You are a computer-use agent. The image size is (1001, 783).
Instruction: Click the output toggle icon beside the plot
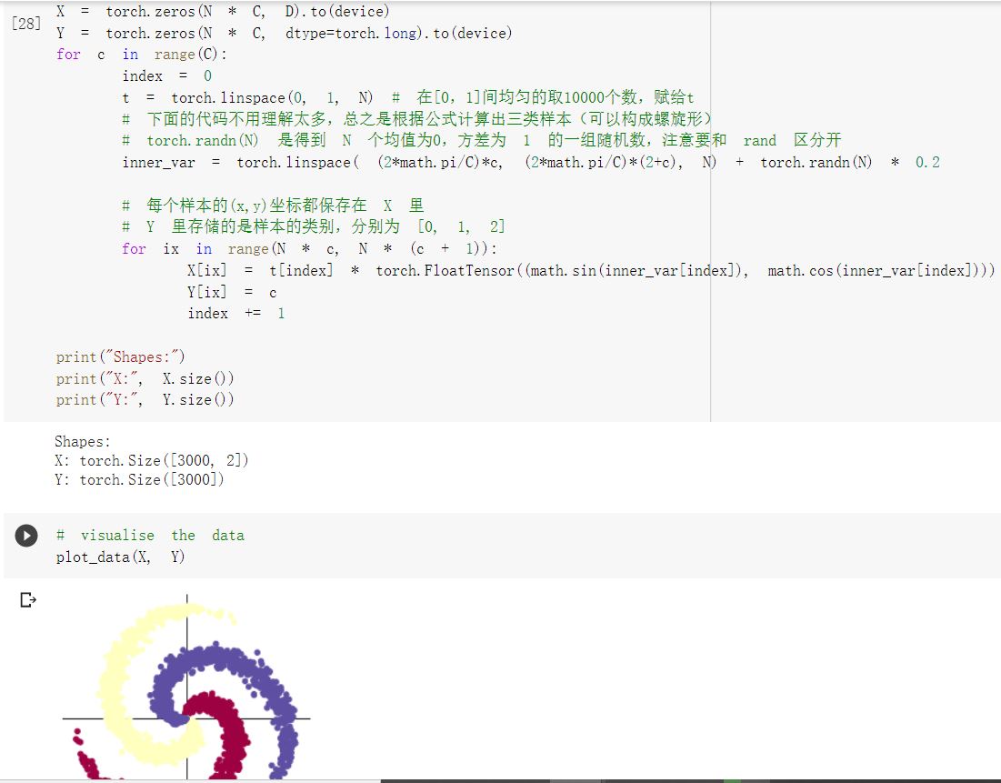pos(28,599)
